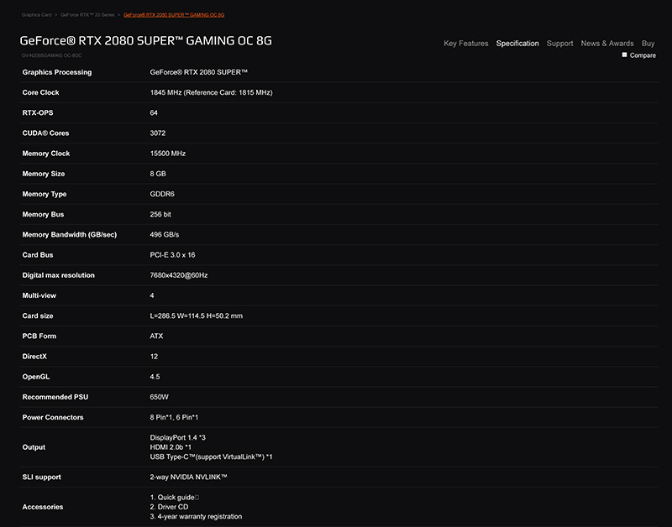Open GeForce RTX 20 Series breadcrumb
Image resolution: width=672 pixels, height=527 pixels.
87,15
